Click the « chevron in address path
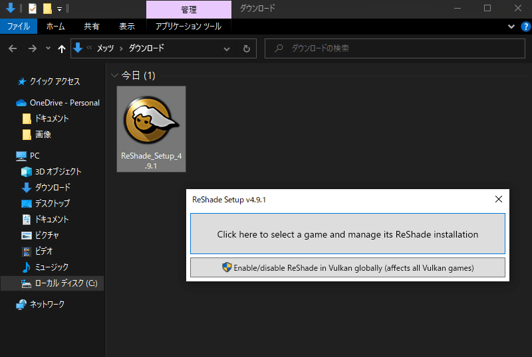Viewport: 532px width, 357px height. 89,48
